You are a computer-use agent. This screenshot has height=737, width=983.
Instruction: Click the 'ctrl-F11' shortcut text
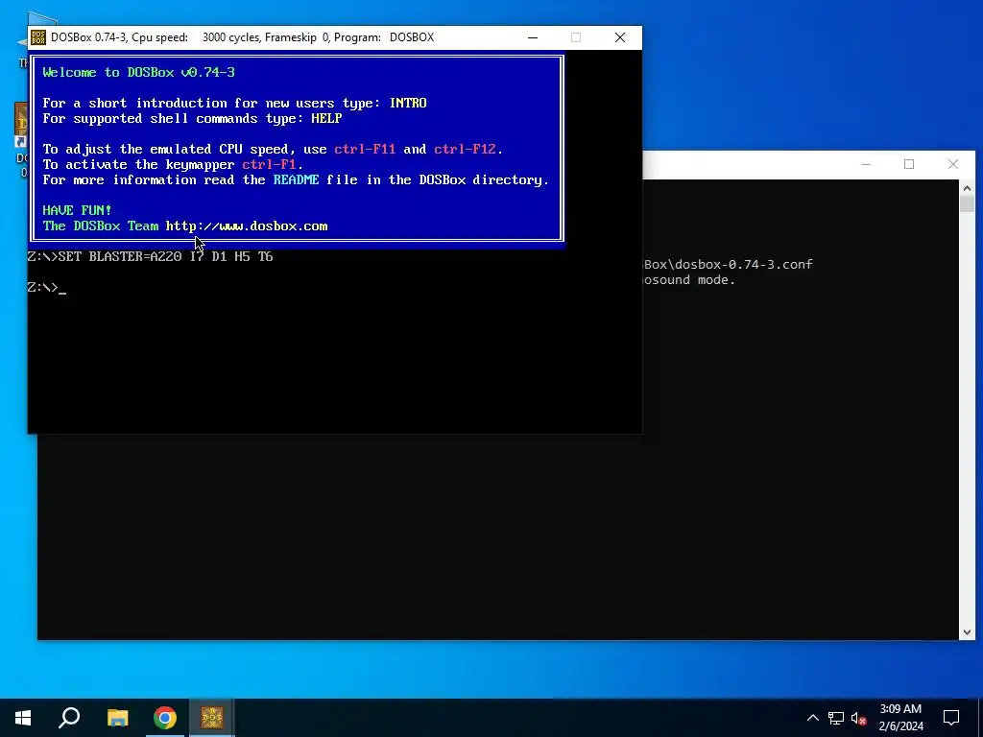pos(365,149)
